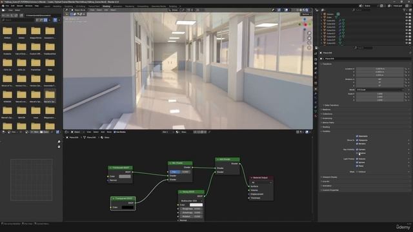Toggle the camera view gizmo in viewport
Image resolution: width=413 pixels, height=232 pixels.
pos(309,43)
